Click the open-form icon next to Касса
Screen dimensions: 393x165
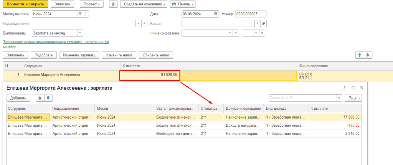point(263,23)
